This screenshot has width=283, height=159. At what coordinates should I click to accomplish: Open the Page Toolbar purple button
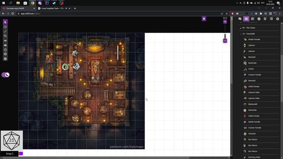pyautogui.click(x=204, y=19)
